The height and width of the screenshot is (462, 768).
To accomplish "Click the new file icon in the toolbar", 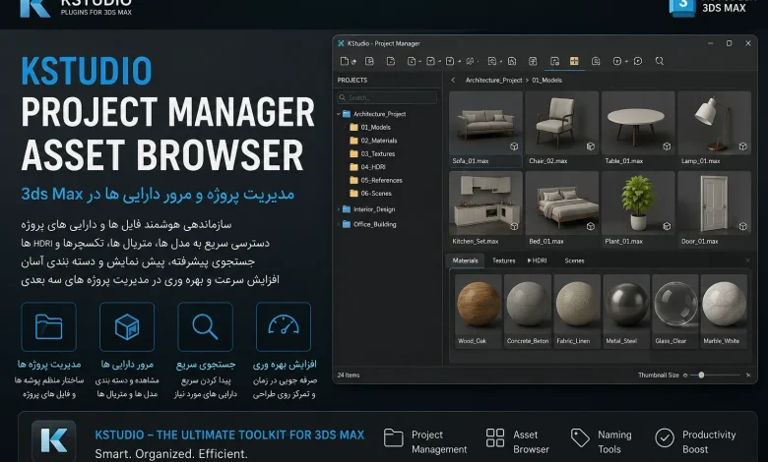I will 345,61.
